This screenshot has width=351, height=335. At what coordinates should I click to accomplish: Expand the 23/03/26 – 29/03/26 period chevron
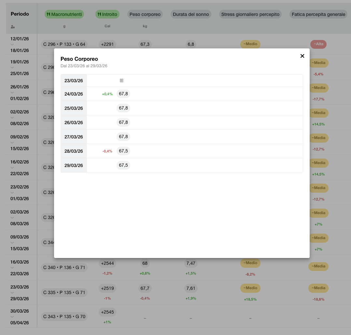pos(12,292)
